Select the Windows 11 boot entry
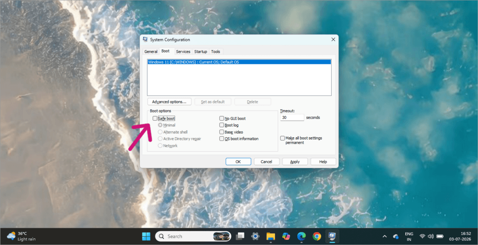 239,62
